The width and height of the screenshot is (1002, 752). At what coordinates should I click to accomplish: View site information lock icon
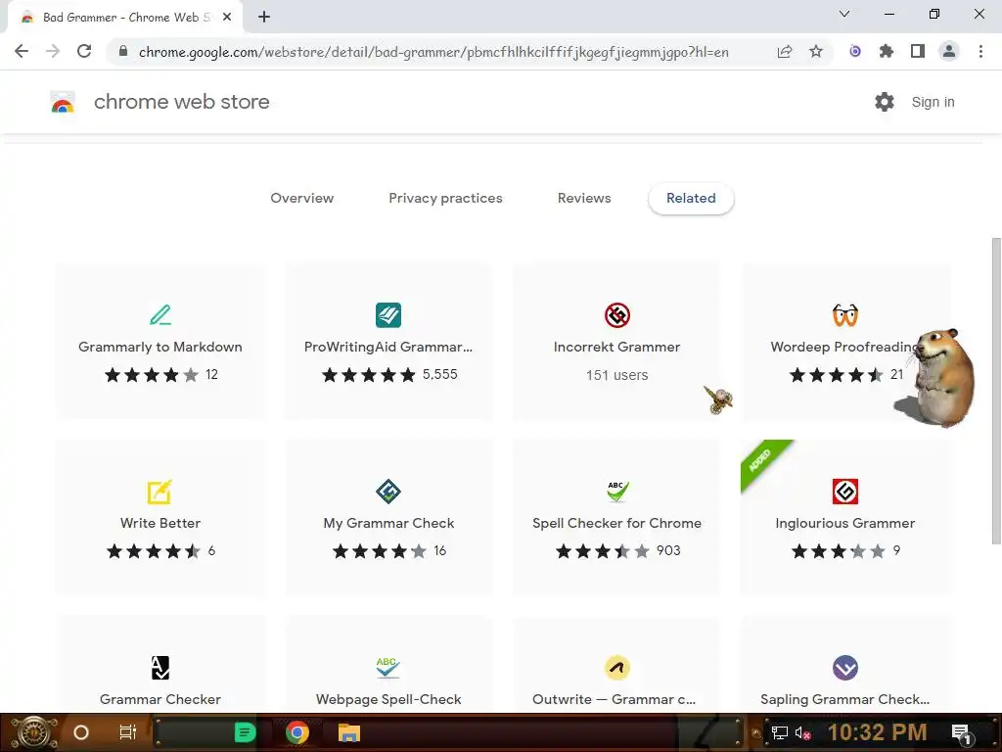click(123, 52)
